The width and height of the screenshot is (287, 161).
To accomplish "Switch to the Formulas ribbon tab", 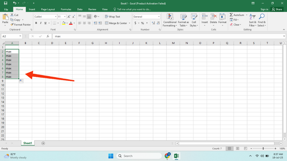I will 66,9.
